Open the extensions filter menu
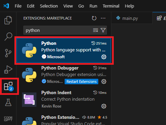This screenshot has width=166, height=125. [103, 30]
